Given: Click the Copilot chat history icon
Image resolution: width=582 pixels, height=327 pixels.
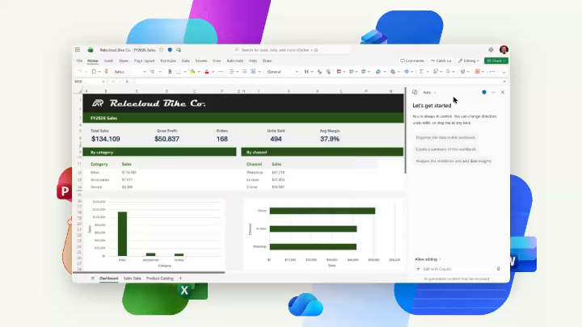Looking at the screenshot, I should [415, 92].
